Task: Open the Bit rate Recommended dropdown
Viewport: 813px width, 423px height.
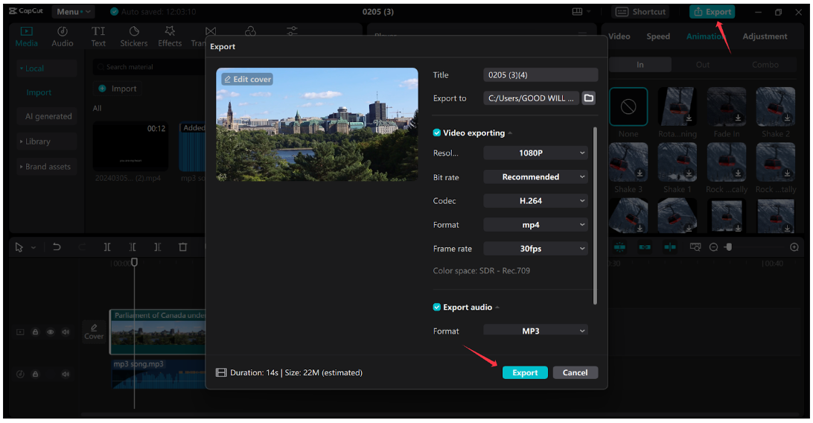Action: coord(535,176)
